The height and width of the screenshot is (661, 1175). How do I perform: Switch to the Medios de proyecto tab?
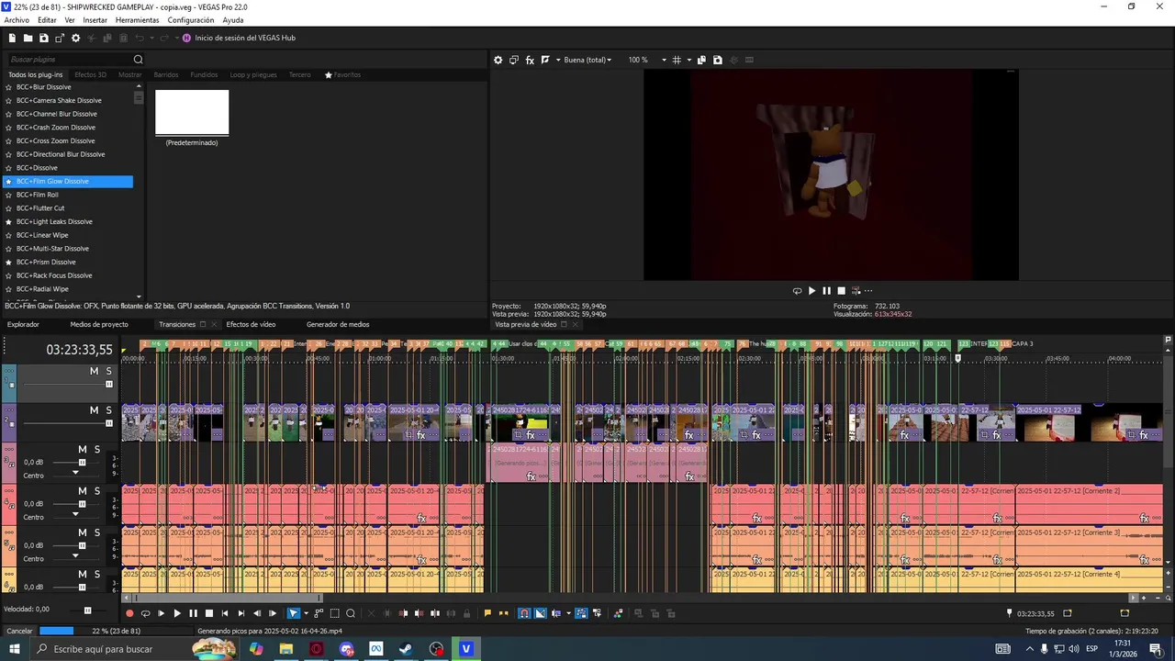pyautogui.click(x=99, y=324)
